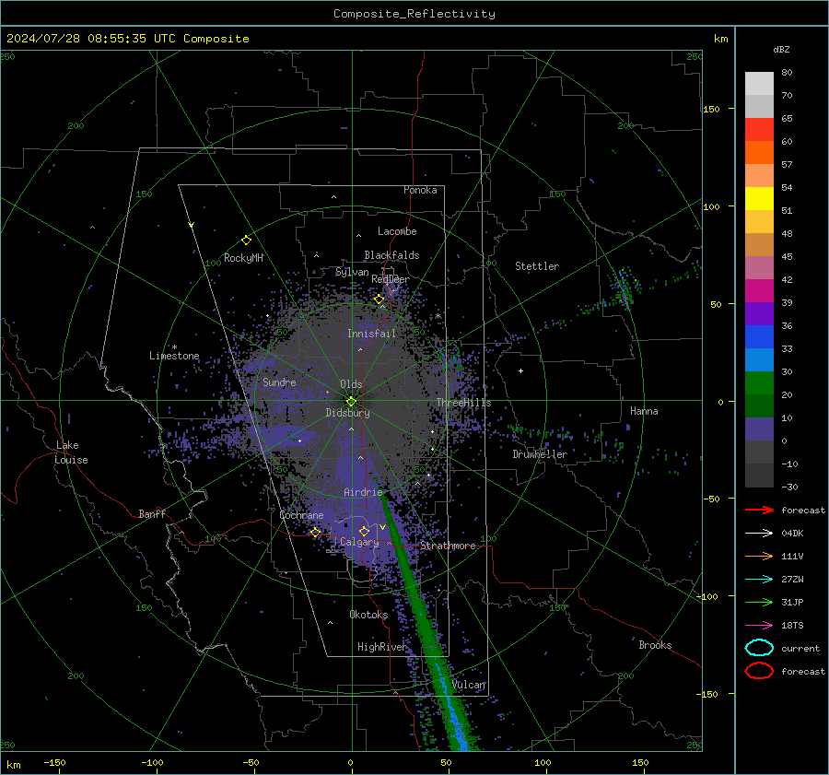The width and height of the screenshot is (829, 775).
Task: Click the Strathmore town label
Action: point(448,546)
